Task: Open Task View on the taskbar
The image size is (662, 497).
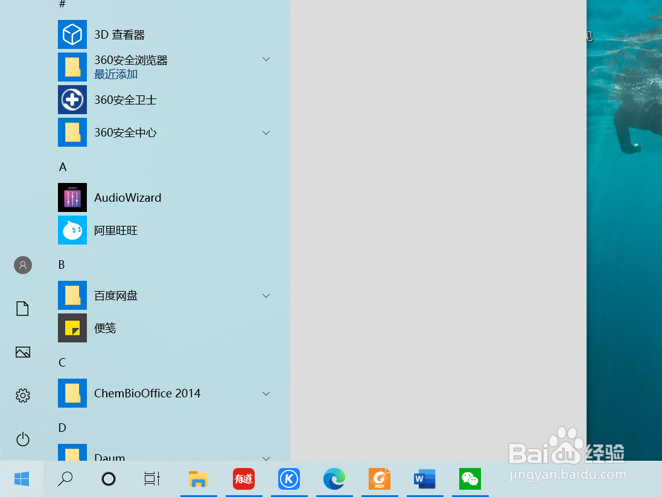Action: 152,479
